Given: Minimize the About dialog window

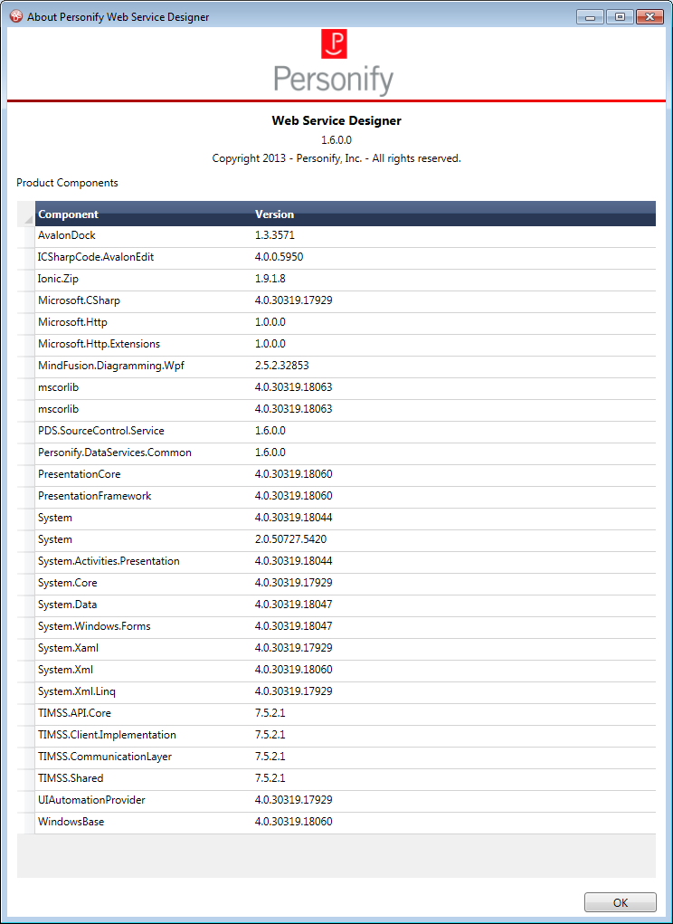Looking at the screenshot, I should pos(591,16).
